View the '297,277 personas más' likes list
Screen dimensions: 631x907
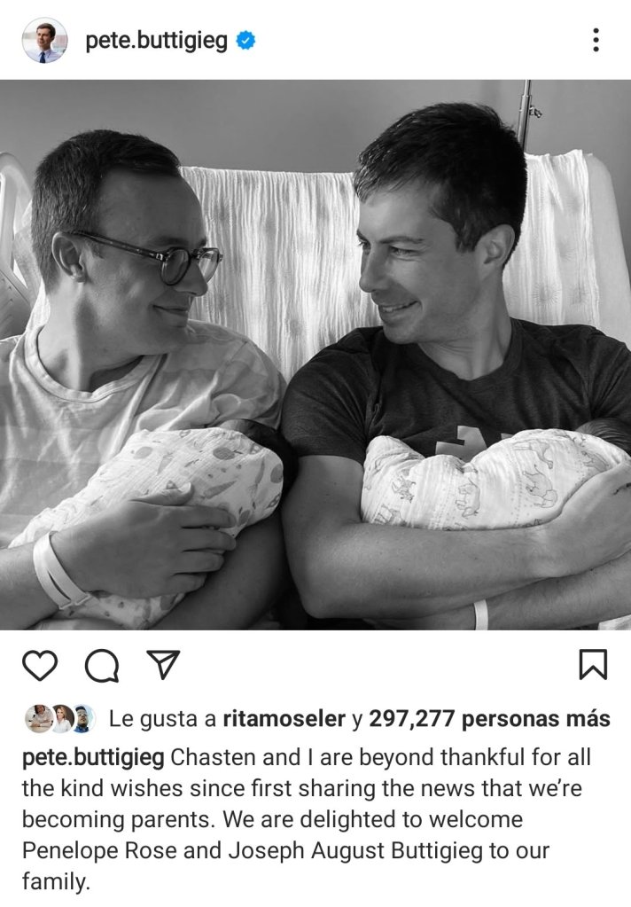(x=489, y=718)
